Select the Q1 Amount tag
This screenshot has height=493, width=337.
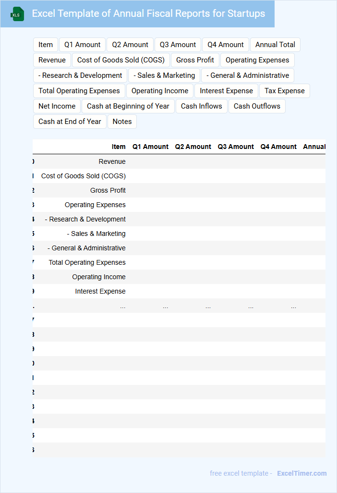82,45
